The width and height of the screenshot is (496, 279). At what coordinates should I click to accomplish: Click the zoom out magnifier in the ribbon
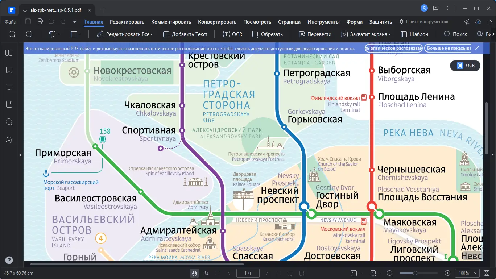coord(12,34)
